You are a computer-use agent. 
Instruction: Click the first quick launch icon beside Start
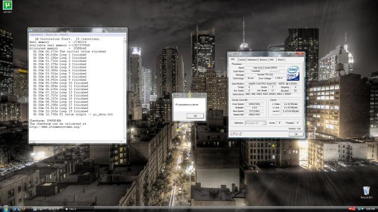tap(14, 209)
